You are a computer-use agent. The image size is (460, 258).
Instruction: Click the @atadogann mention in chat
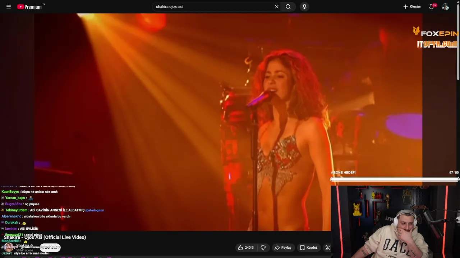click(x=95, y=210)
